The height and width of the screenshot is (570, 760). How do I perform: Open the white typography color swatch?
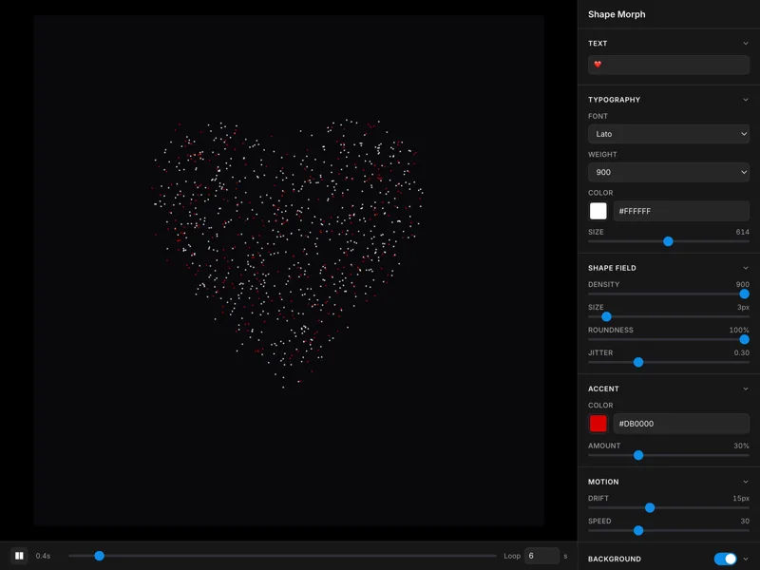click(598, 211)
